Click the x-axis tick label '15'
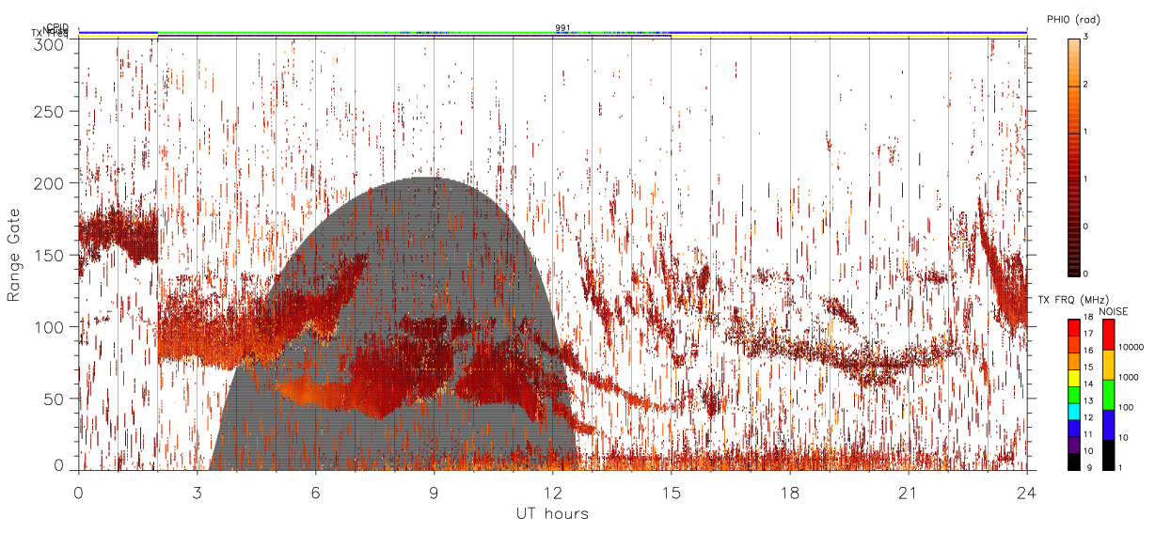 pyautogui.click(x=671, y=492)
